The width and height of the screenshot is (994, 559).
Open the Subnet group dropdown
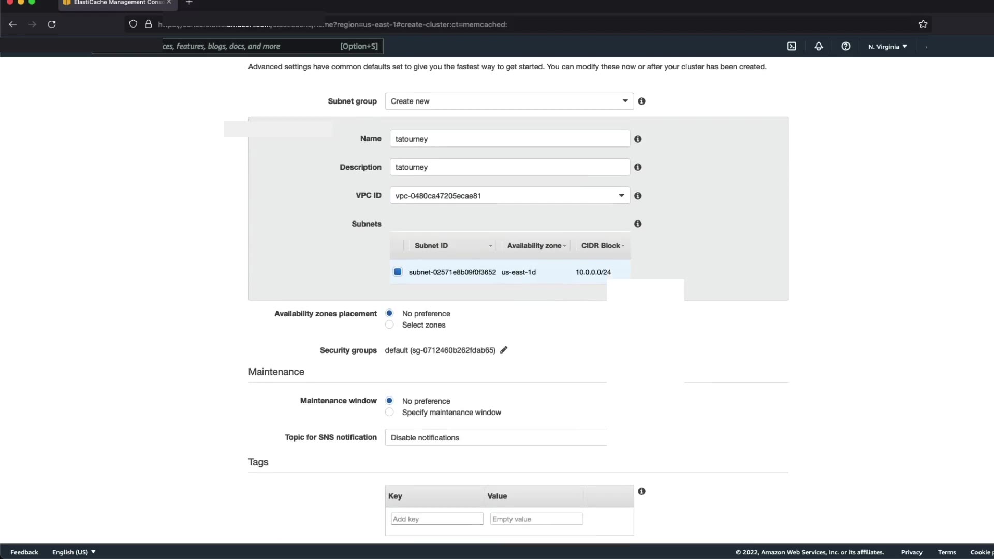[509, 101]
